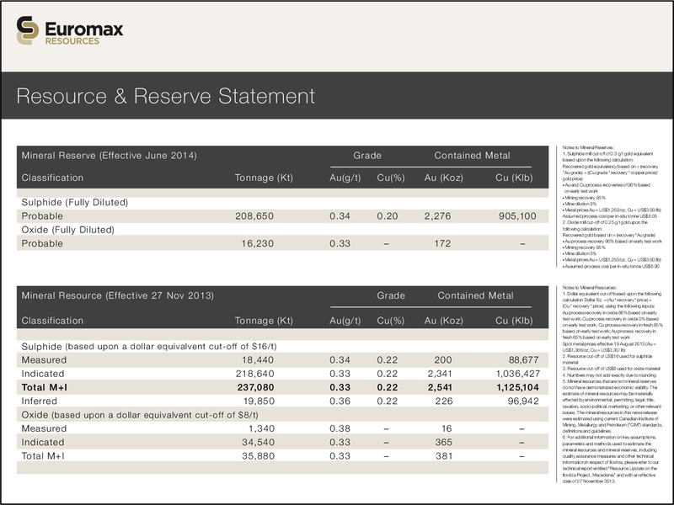Viewport: 674px width, 505px height.
Task: Select bold total tonnage 237,080
Action: pyautogui.click(x=256, y=387)
